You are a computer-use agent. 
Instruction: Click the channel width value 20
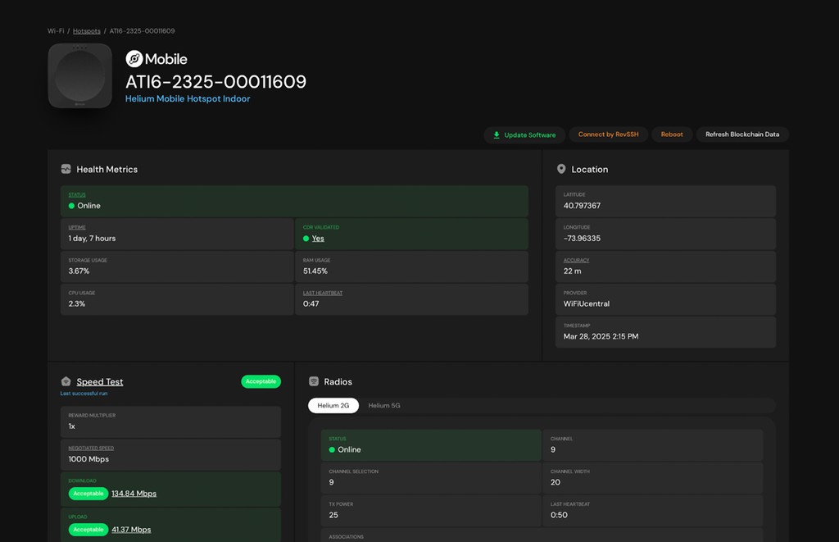556,482
